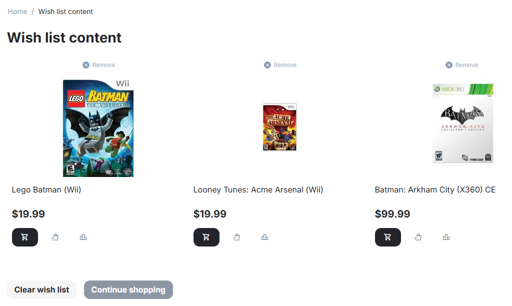
Task: Remove Lego Batman from the wish list
Action: 99,65
